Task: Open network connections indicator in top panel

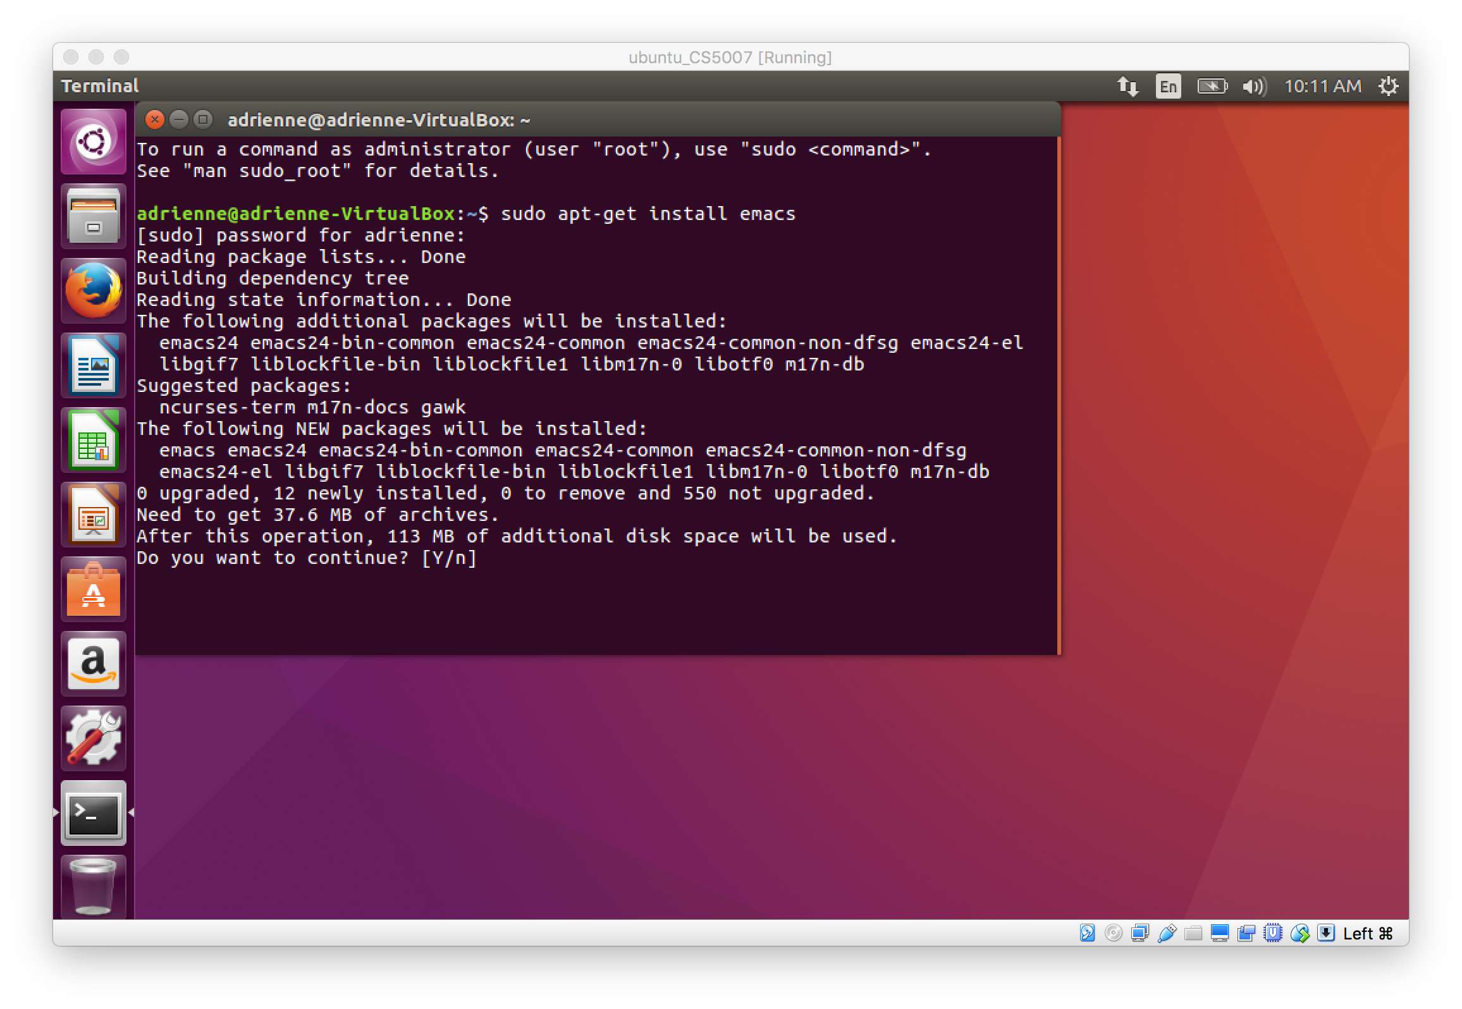Action: click(1127, 86)
